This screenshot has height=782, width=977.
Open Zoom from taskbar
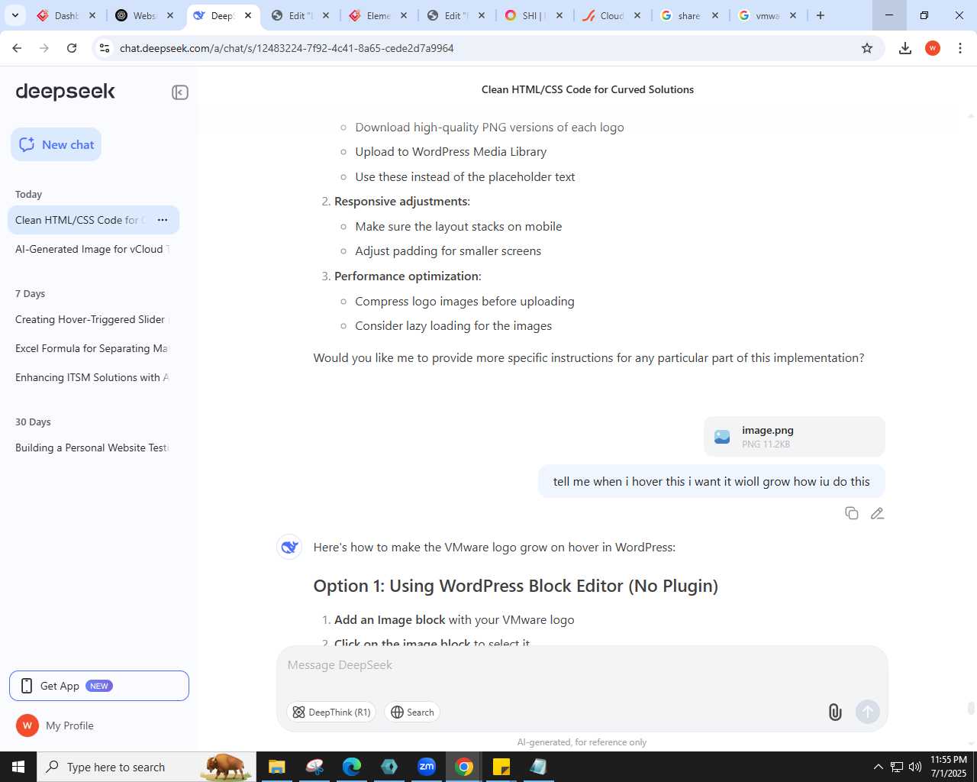[427, 767]
